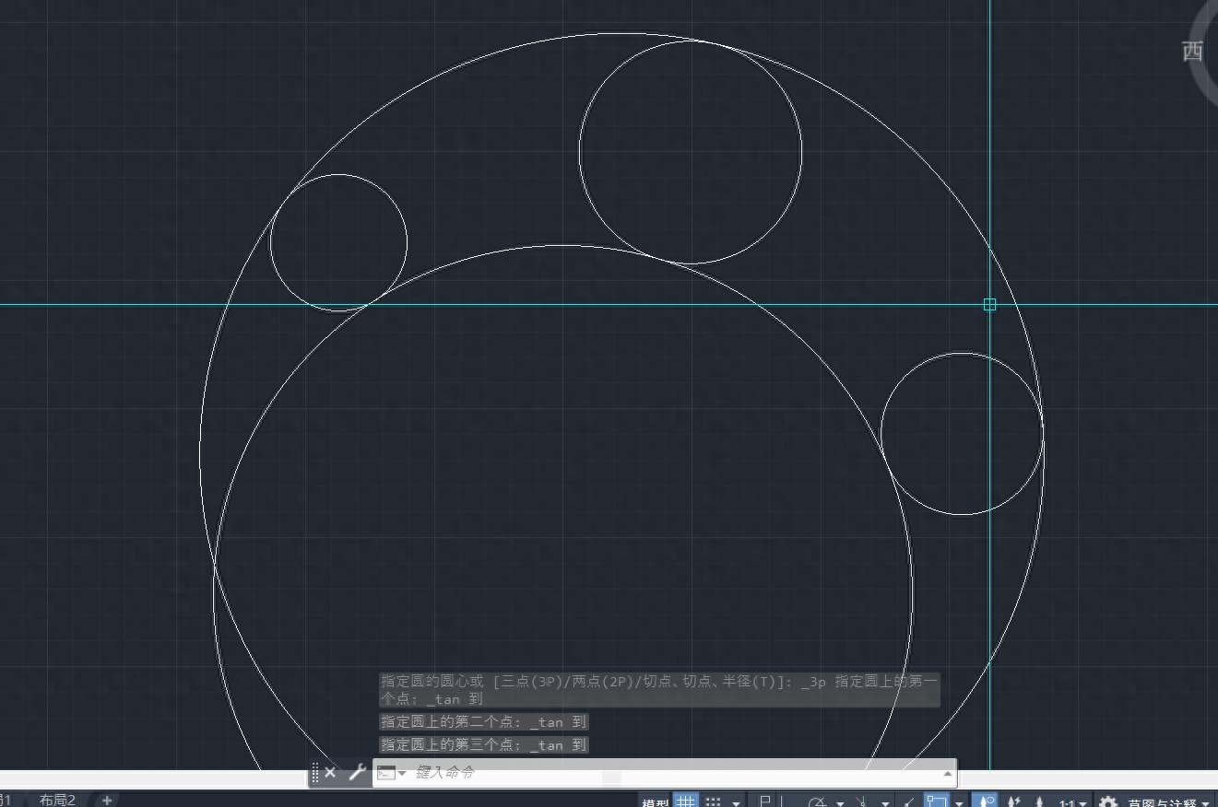The width and height of the screenshot is (1218, 807).
Task: Open the 1:1 annotation scale dropdown
Action: pos(1071,803)
